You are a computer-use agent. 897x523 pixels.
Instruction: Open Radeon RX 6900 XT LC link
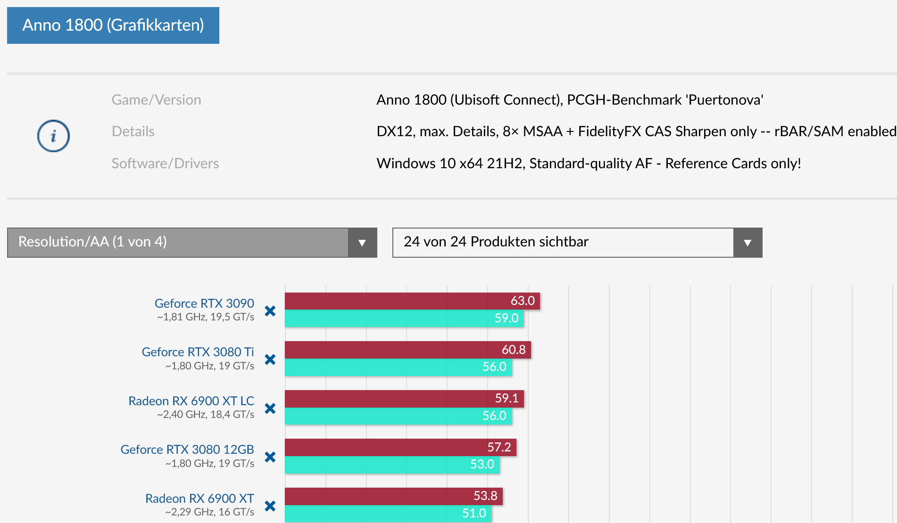(191, 401)
